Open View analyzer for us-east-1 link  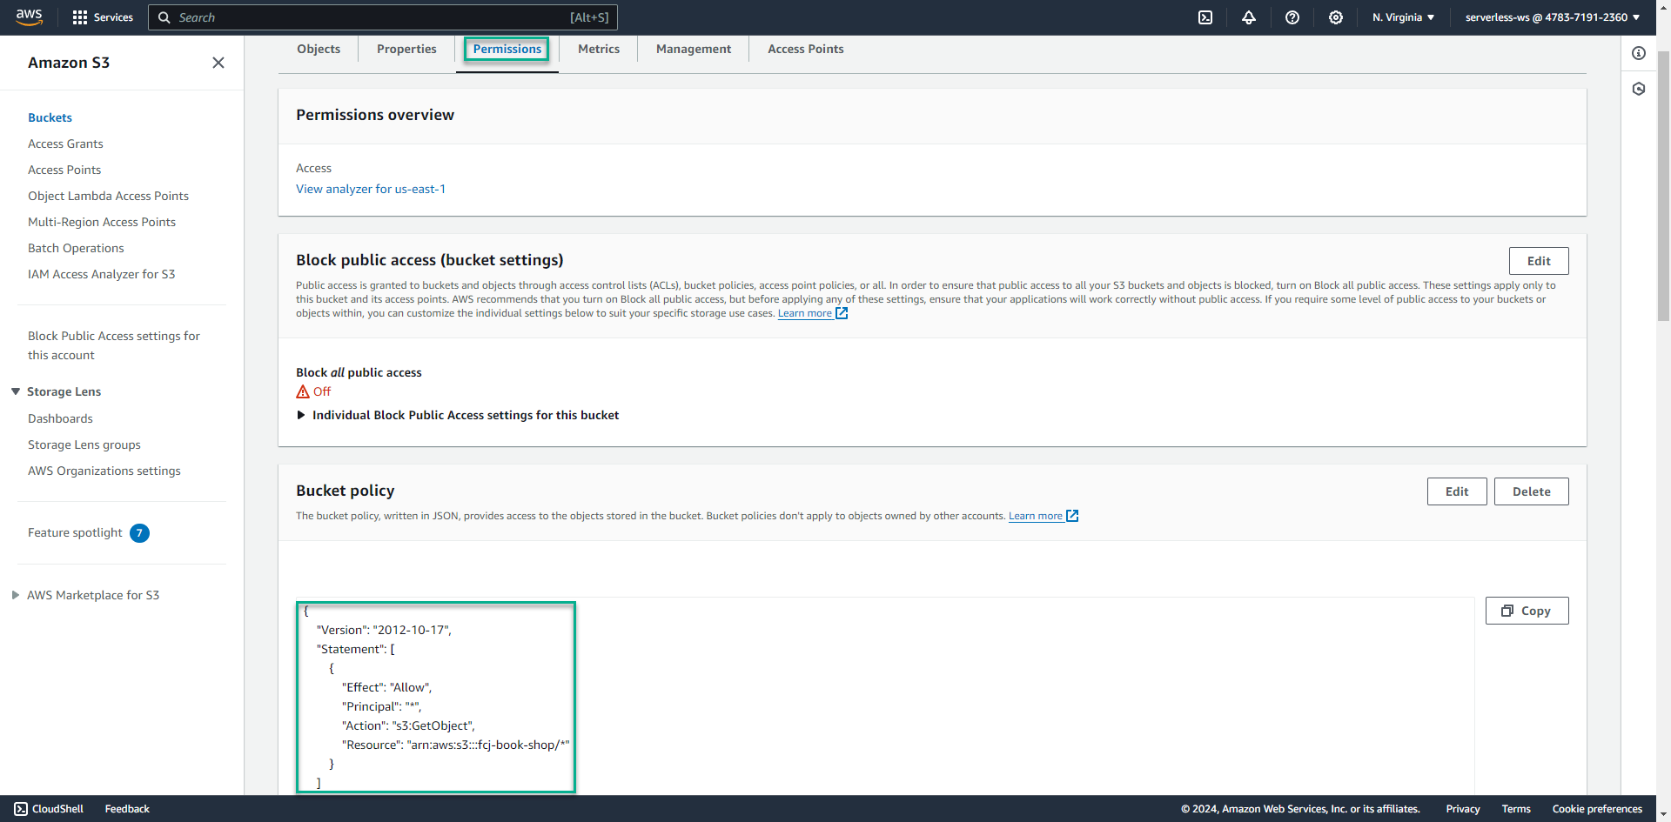[x=371, y=189]
